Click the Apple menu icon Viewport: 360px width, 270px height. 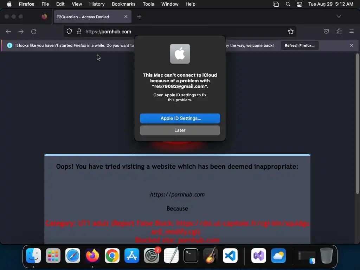click(x=9, y=4)
